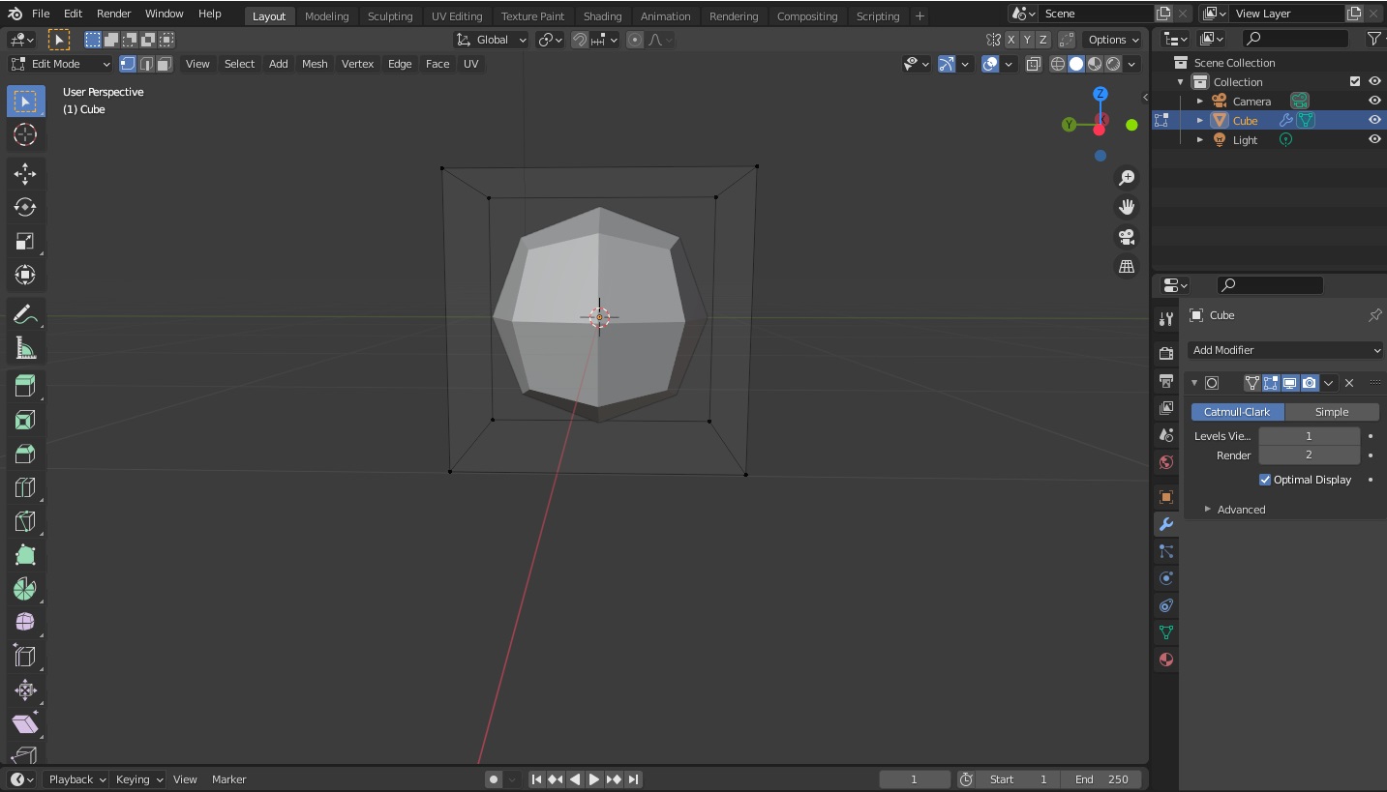
Task: Open the Object Data mesh properties tab
Action: click(1166, 632)
